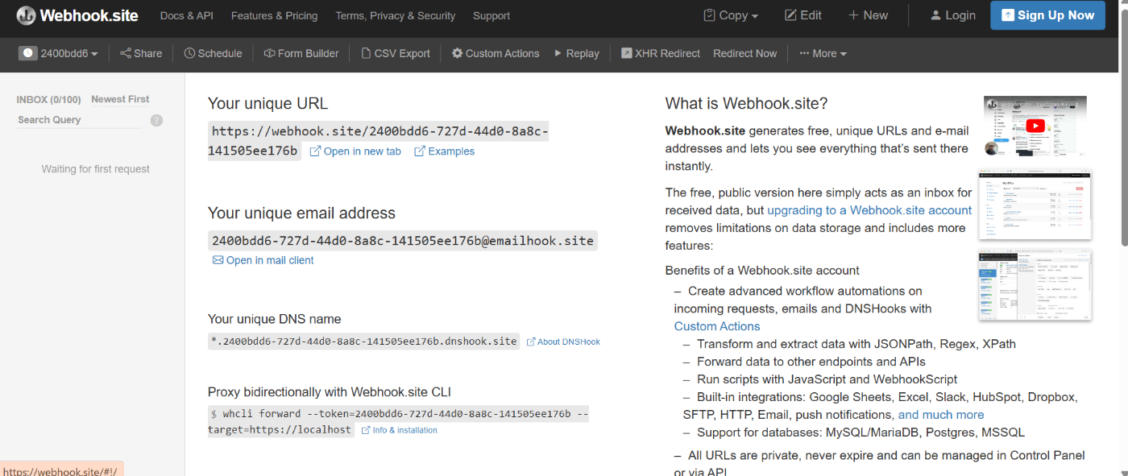Click the INBOX (0/100) label
Screen dimensions: 1128x476
(x=49, y=100)
